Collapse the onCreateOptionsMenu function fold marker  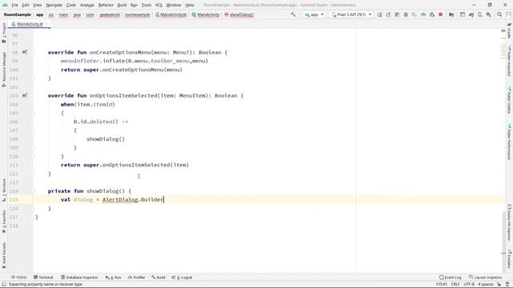(x=32, y=52)
